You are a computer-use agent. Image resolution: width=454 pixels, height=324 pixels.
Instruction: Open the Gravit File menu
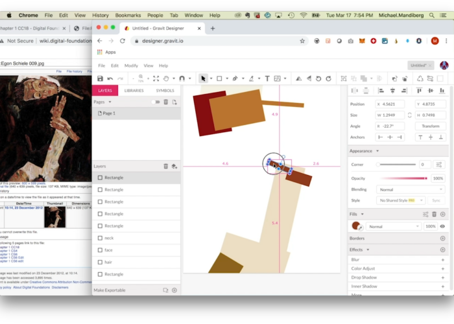(102, 65)
